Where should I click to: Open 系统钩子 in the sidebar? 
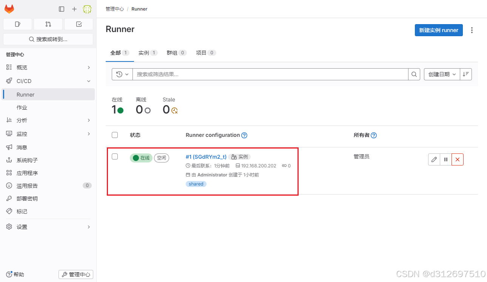click(48, 160)
